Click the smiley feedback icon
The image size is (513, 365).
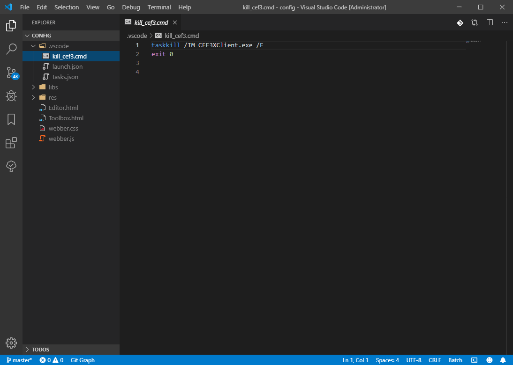click(490, 360)
